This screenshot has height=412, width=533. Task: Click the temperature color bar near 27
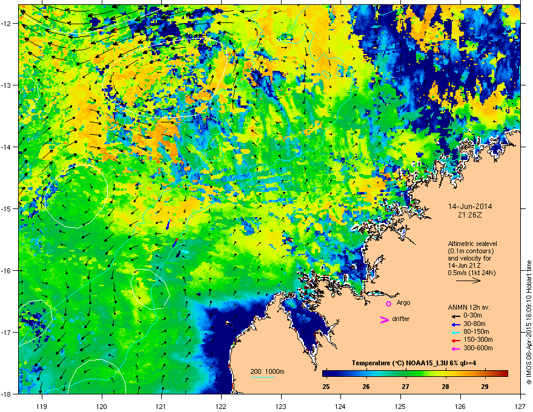[406, 374]
